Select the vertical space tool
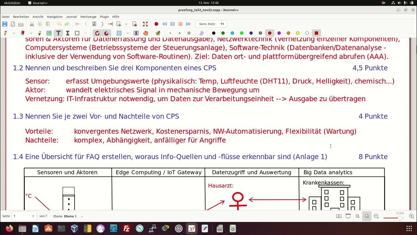417x235 pixels. point(136,33)
